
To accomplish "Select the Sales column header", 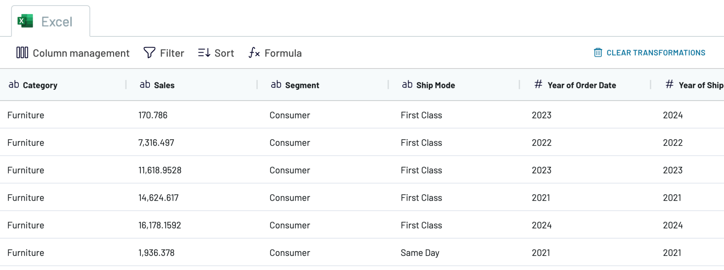I will click(x=164, y=85).
